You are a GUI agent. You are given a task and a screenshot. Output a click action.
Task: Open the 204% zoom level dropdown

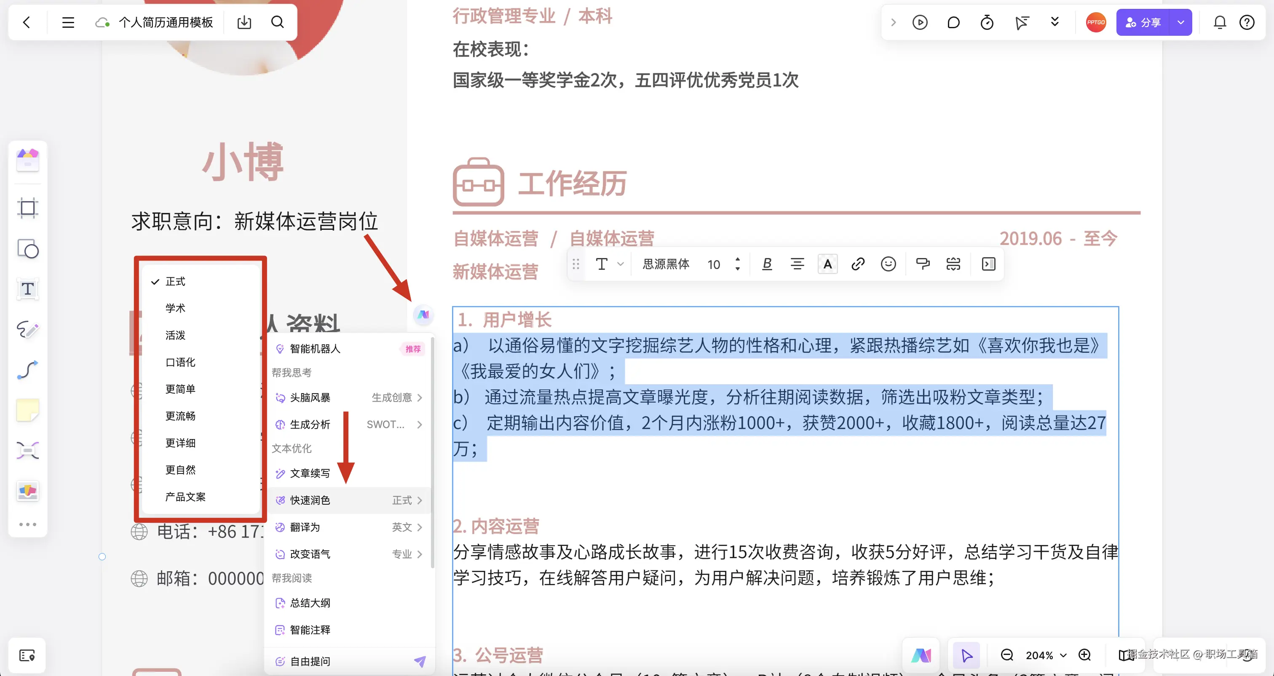tap(1046, 655)
